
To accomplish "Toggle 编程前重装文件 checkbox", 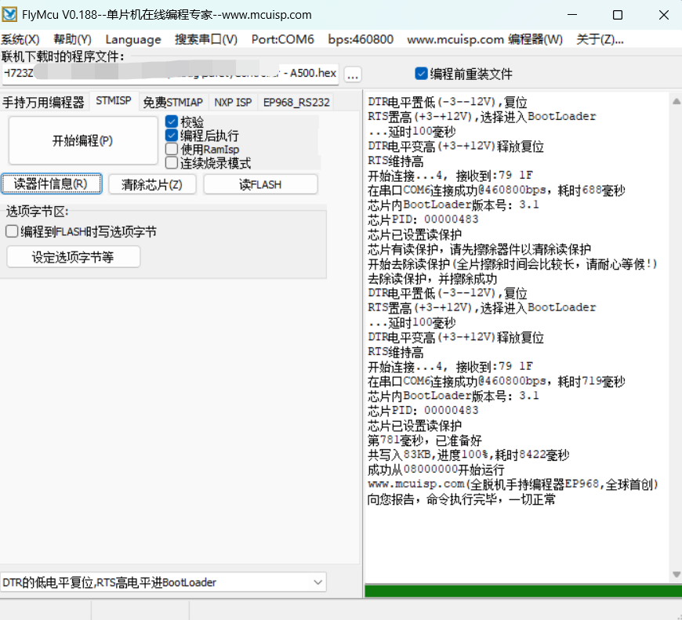I will 422,74.
